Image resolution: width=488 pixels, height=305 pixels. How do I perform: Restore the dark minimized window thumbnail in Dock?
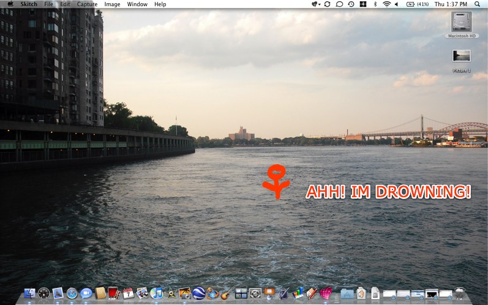[432, 293]
